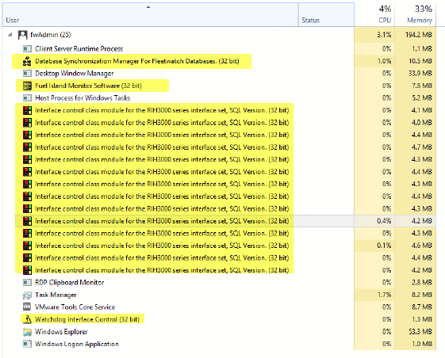Image resolution: width=445 pixels, height=358 pixels.
Task: Collapse the fwAdmin (25) user group
Action: click(10, 35)
